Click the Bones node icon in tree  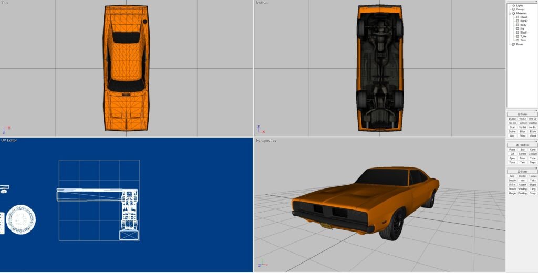coord(513,44)
